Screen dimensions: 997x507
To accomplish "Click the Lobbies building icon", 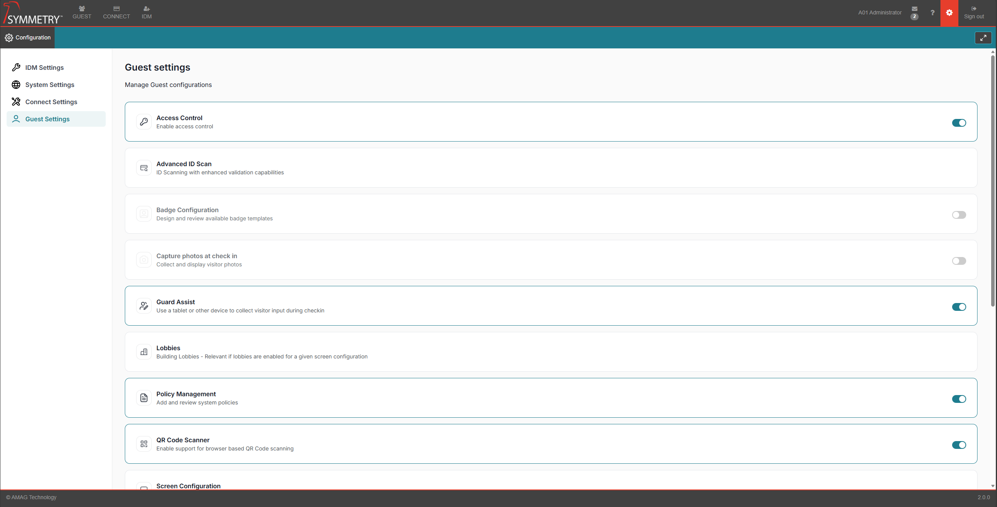I will pyautogui.click(x=144, y=352).
